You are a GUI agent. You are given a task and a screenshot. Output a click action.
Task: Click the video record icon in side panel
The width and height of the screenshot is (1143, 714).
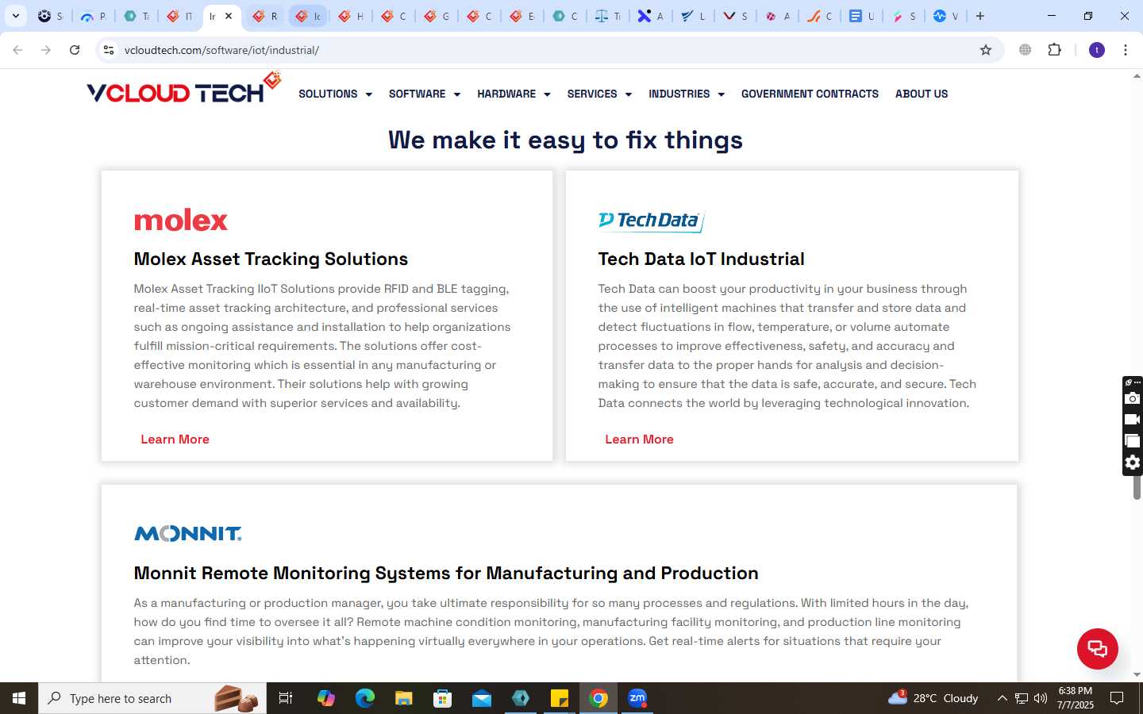[x=1133, y=420]
